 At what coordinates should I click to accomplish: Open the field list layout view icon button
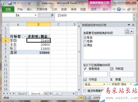click(x=129, y=31)
